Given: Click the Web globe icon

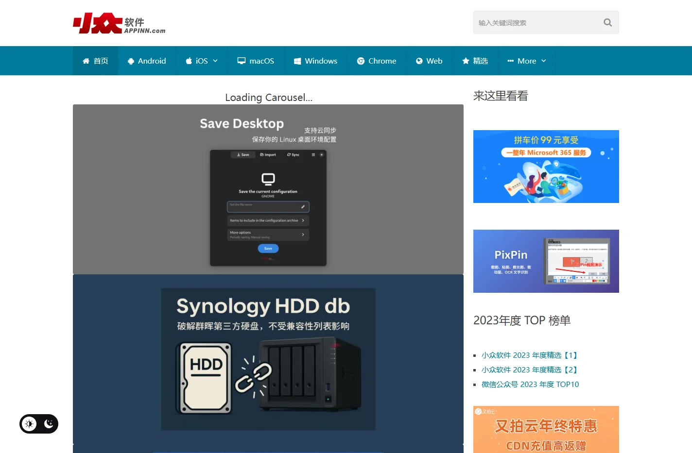Looking at the screenshot, I should click(x=419, y=61).
